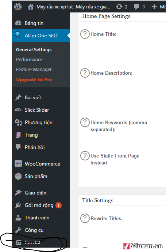This screenshot has height=252, width=166.
Task: Open the updates icon showing 2
Action: pyautogui.click(x=119, y=7)
